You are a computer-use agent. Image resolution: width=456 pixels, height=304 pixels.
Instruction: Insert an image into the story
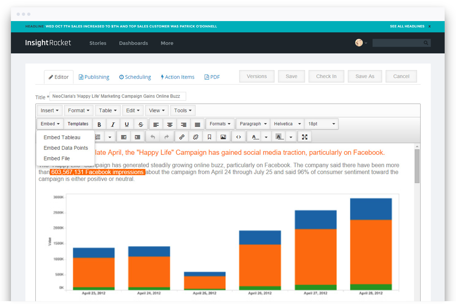(x=223, y=137)
